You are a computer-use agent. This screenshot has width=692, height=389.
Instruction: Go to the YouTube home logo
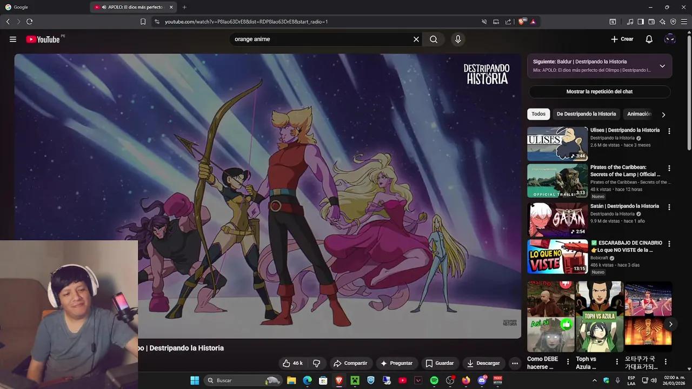click(43, 39)
